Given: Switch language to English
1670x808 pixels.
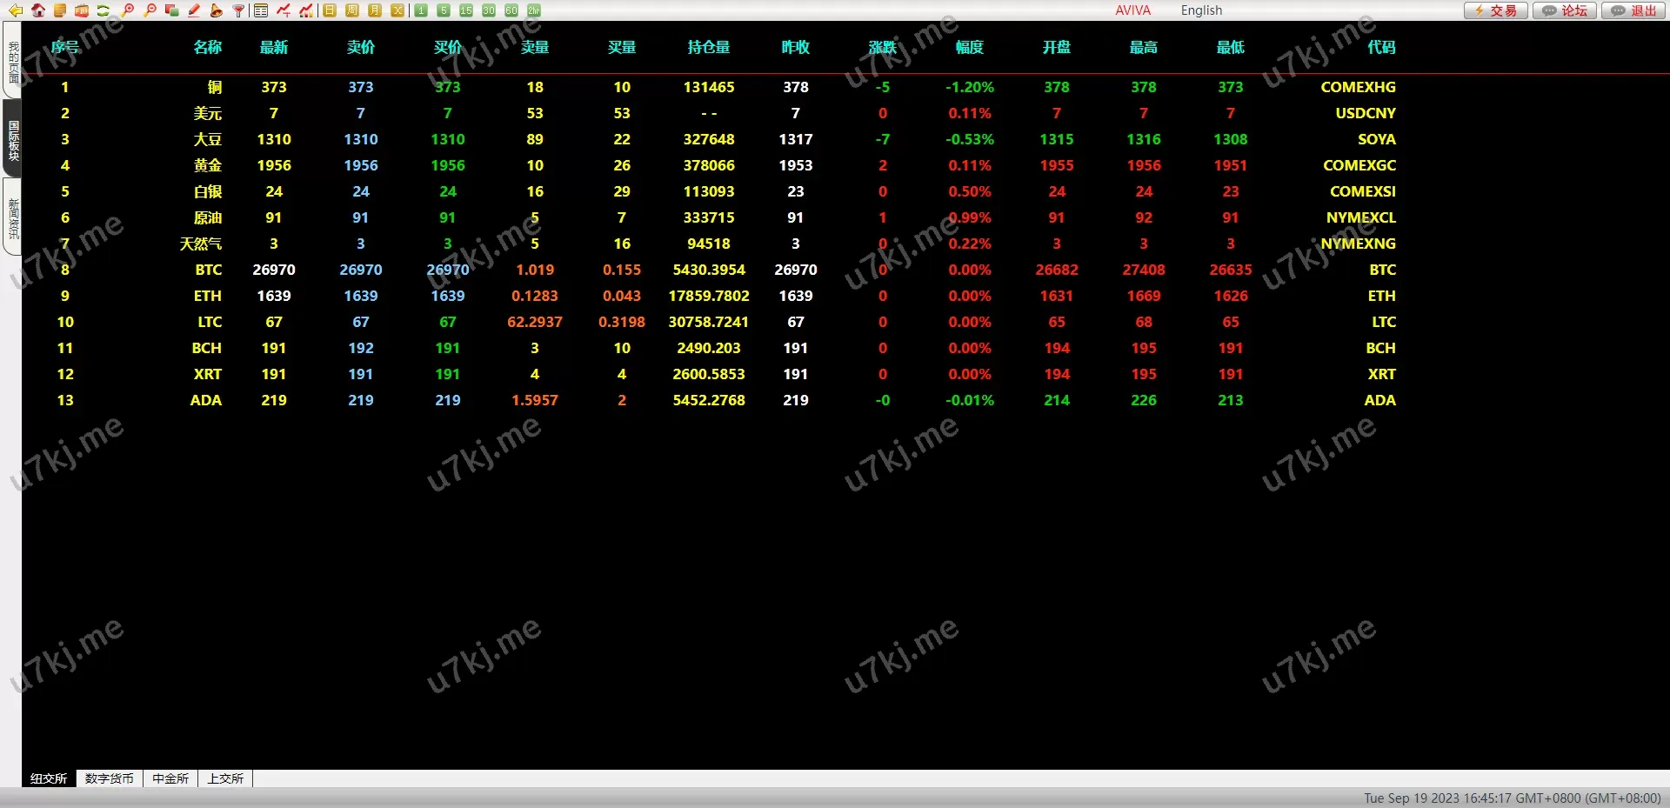Looking at the screenshot, I should [1201, 10].
